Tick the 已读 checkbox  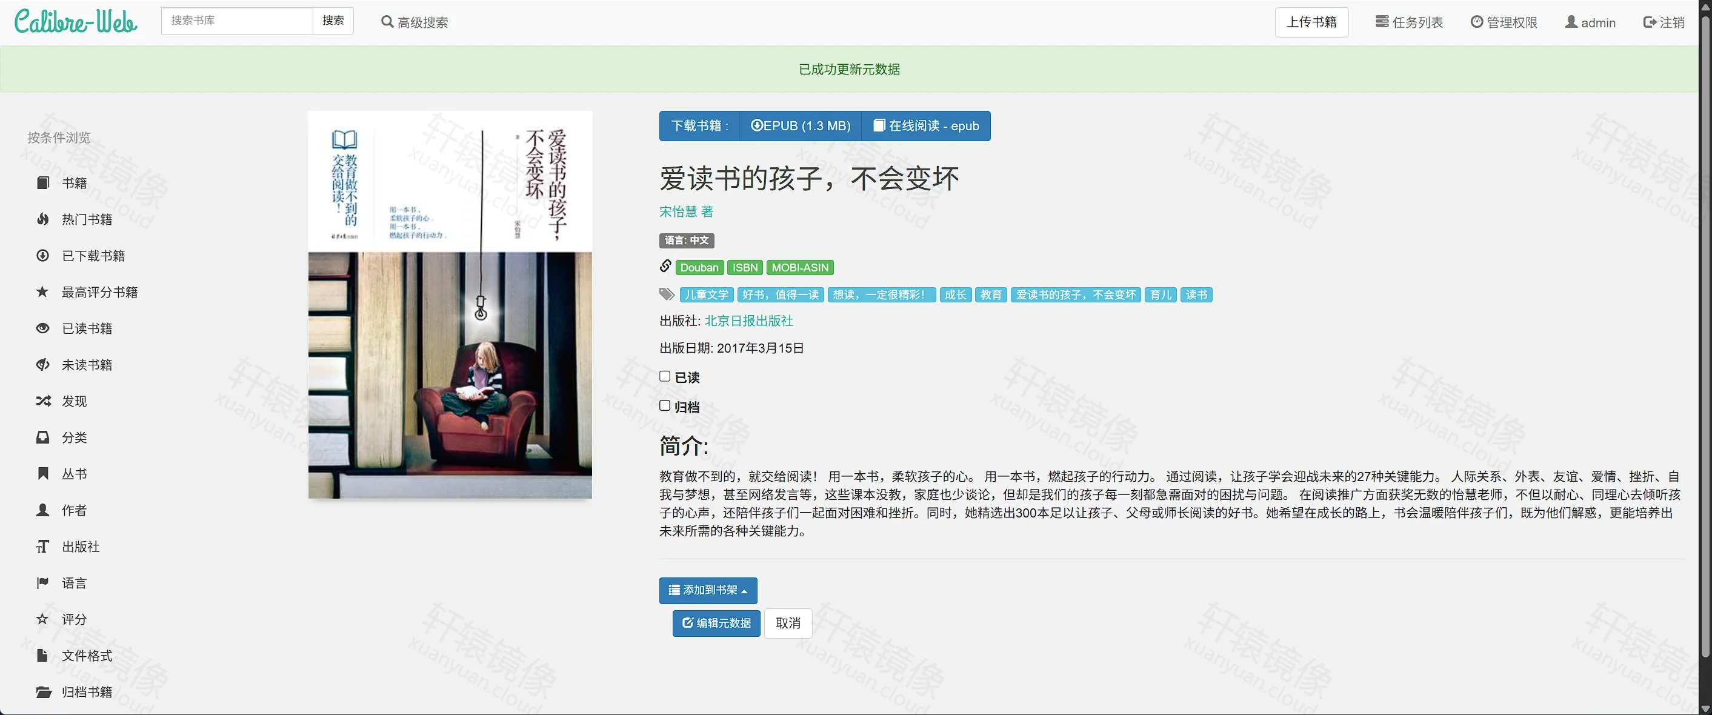(x=665, y=376)
